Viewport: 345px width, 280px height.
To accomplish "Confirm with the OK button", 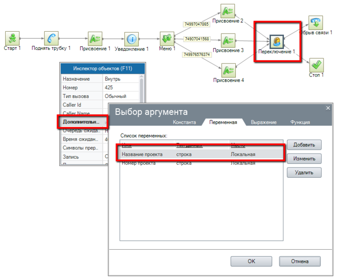I will pos(251,261).
